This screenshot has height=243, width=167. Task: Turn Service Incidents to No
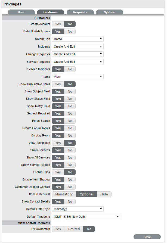point(70,69)
